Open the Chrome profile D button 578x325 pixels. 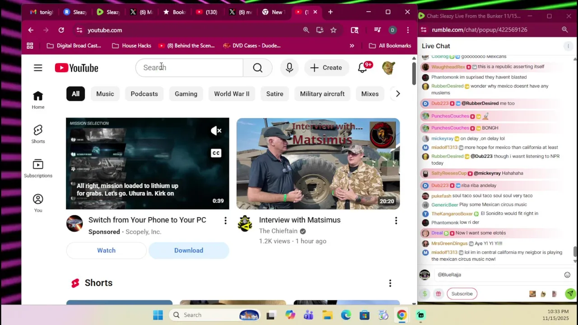[x=392, y=30]
